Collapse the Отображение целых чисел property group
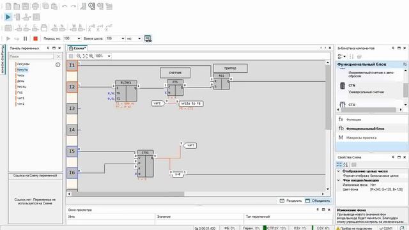 point(339,171)
